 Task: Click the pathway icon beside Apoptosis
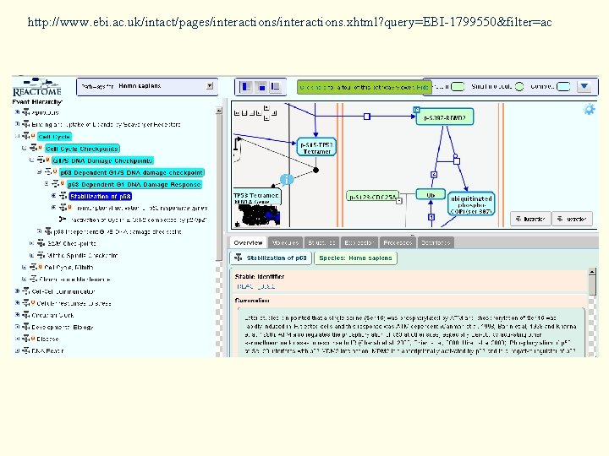tap(25, 112)
